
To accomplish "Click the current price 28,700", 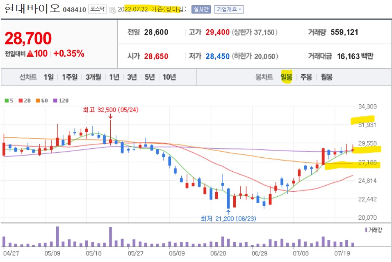I will point(28,38).
